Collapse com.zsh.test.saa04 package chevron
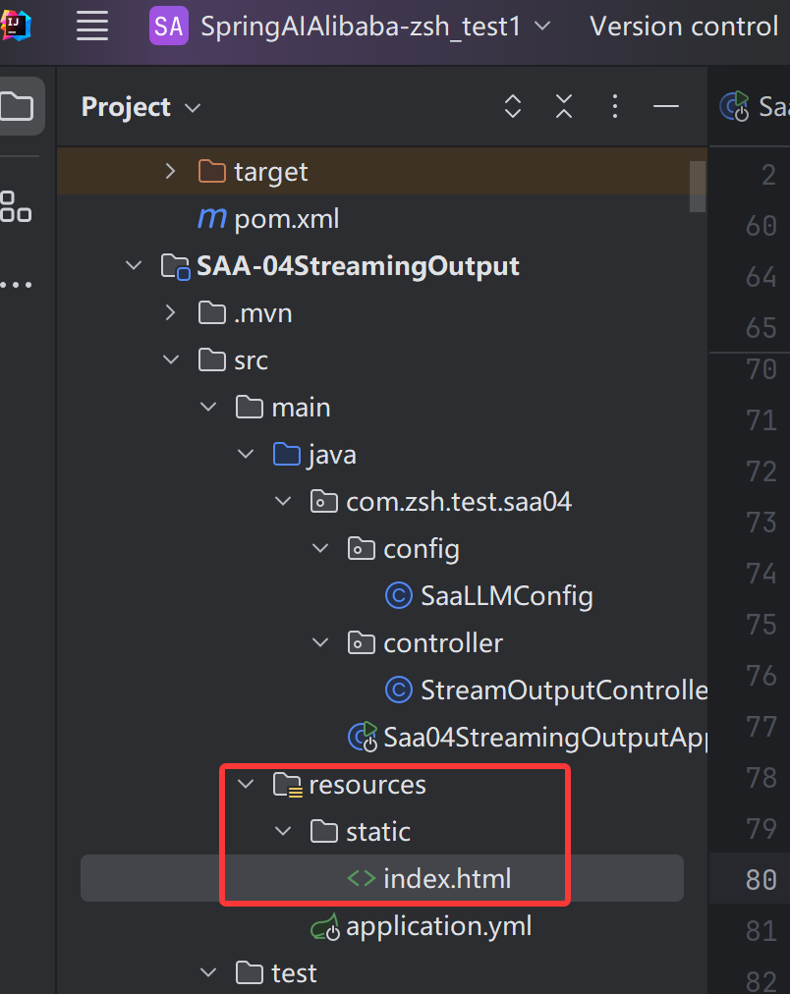This screenshot has height=994, width=790. (283, 502)
